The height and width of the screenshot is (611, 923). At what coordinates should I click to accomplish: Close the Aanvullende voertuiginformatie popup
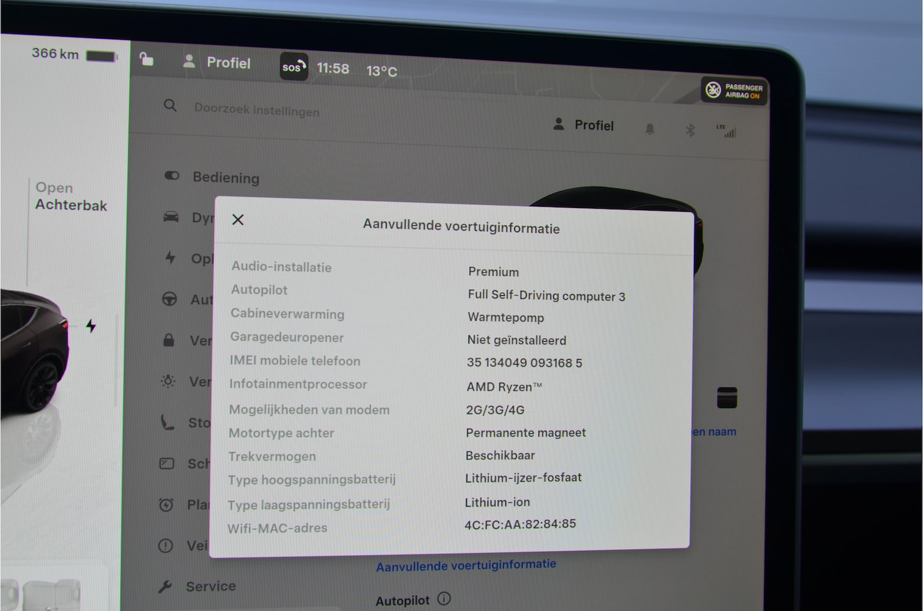click(x=238, y=220)
